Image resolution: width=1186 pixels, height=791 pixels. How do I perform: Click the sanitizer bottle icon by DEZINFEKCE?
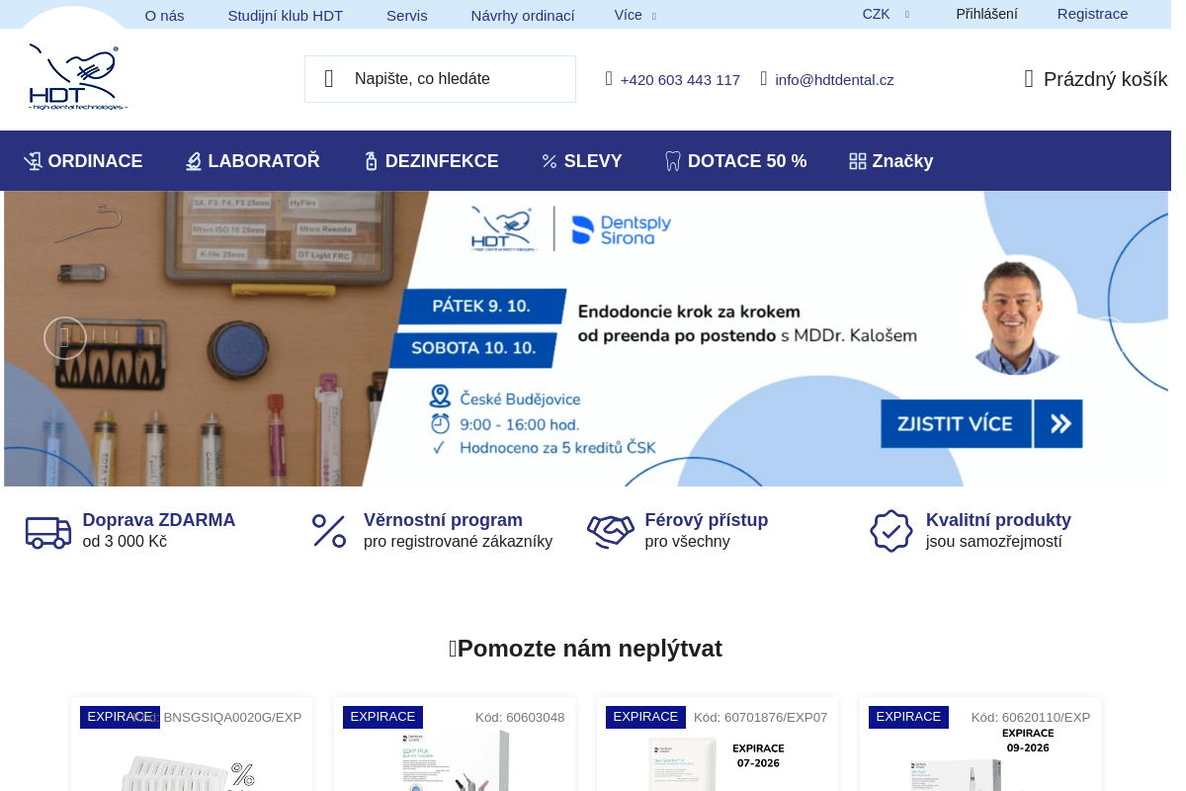click(x=372, y=161)
